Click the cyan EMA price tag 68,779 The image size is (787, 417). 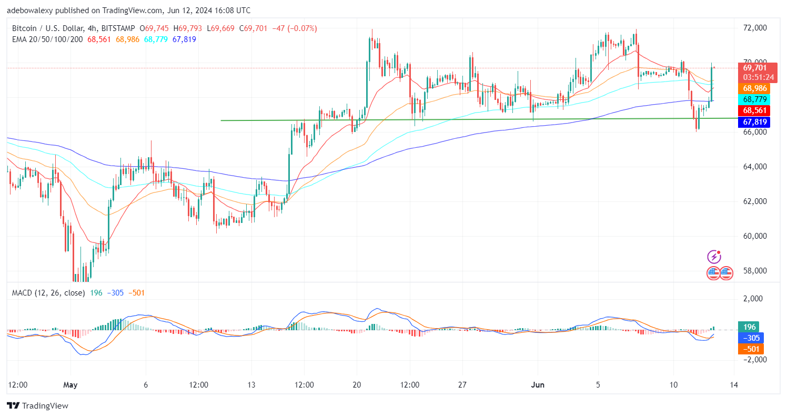pyautogui.click(x=754, y=99)
